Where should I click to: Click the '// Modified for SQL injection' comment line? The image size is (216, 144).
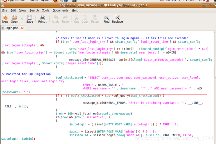(26, 74)
